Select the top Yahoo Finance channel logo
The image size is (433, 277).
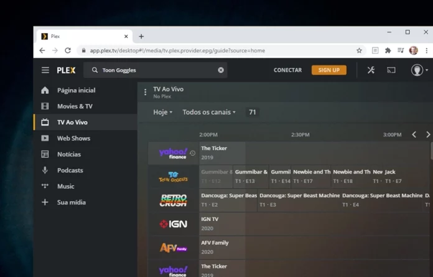(x=173, y=153)
